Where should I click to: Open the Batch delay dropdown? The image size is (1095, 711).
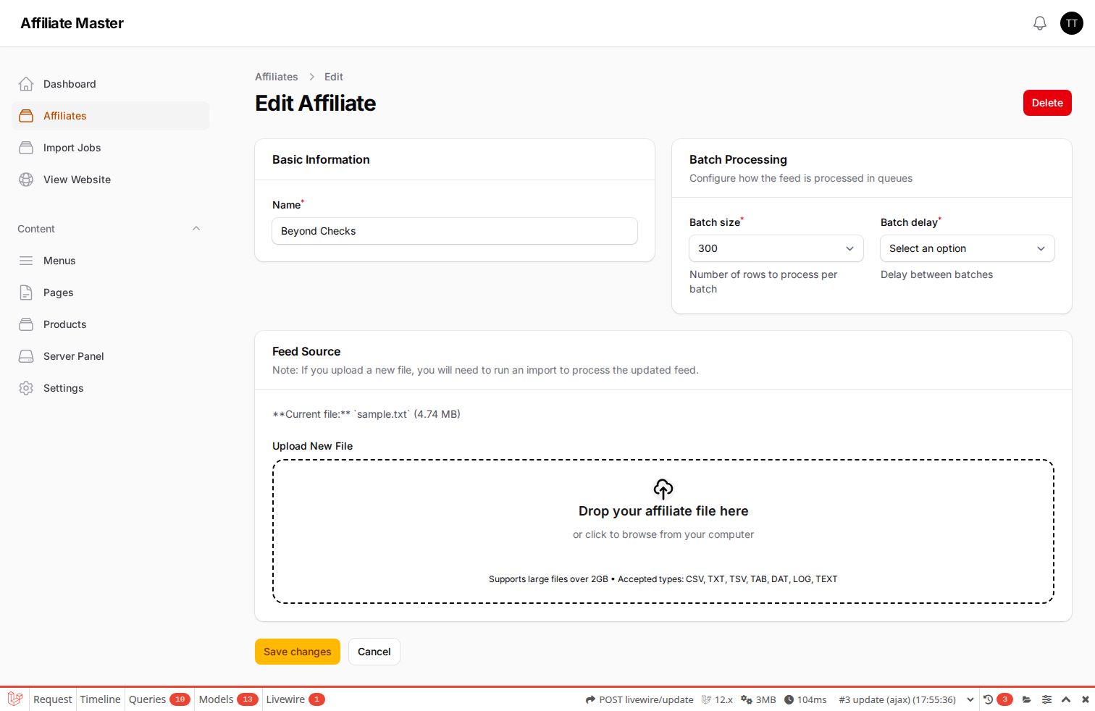pyautogui.click(x=968, y=248)
